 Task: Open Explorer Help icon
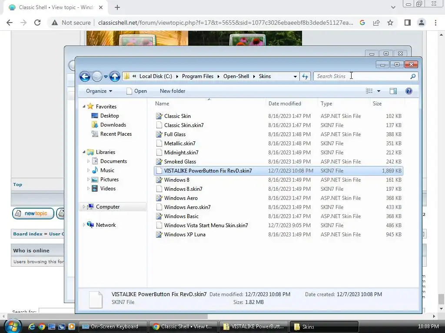click(408, 91)
